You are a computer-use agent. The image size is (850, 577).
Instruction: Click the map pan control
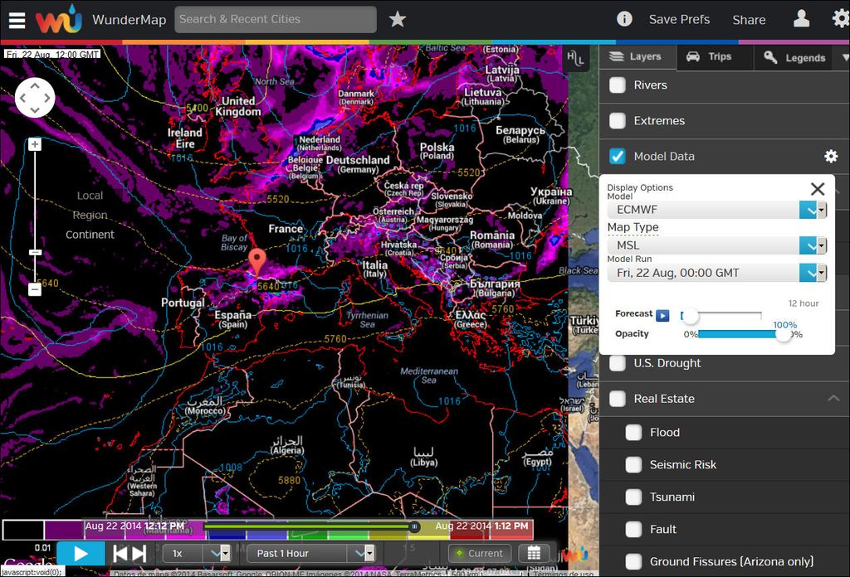pos(35,98)
